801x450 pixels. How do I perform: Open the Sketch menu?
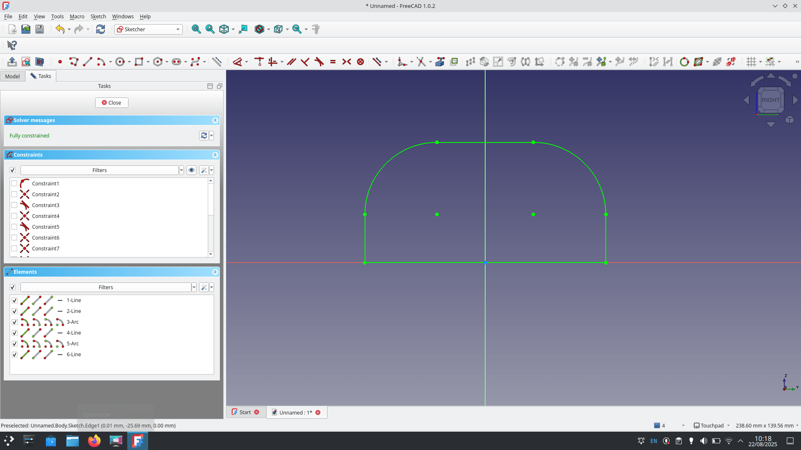coord(98,17)
